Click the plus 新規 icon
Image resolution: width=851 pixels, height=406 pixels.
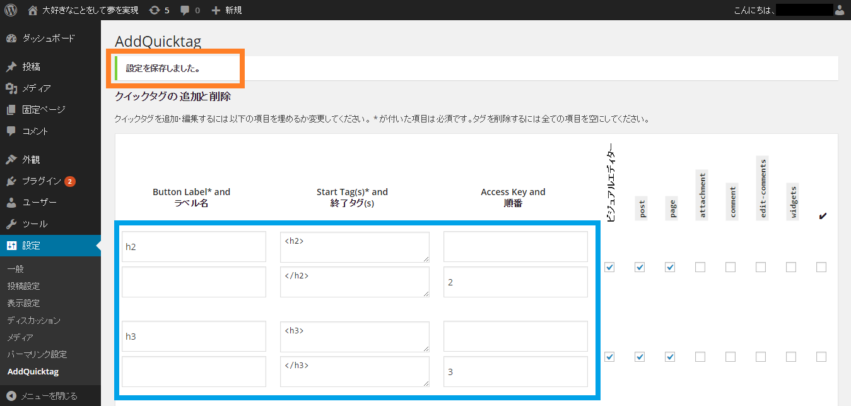point(216,10)
